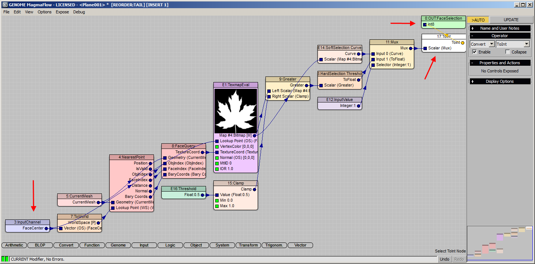
Task: Click the Selector input socket on the Mux node
Action: pos(373,65)
